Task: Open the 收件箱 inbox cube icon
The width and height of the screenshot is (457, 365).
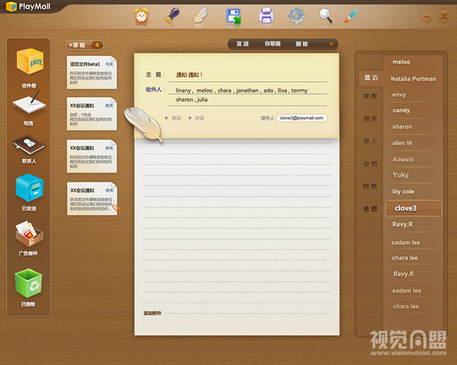Action: (30, 62)
